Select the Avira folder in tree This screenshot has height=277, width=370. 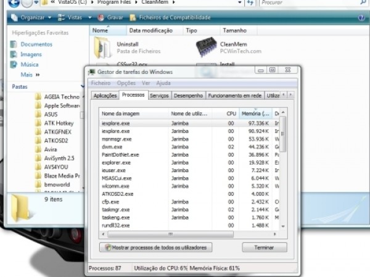[51, 149]
